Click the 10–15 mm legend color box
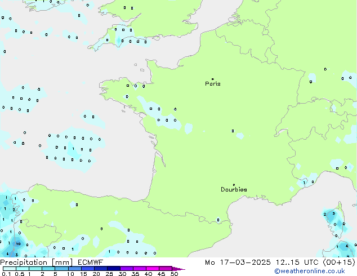This screenshot has height=276, width=357. click(x=74, y=269)
